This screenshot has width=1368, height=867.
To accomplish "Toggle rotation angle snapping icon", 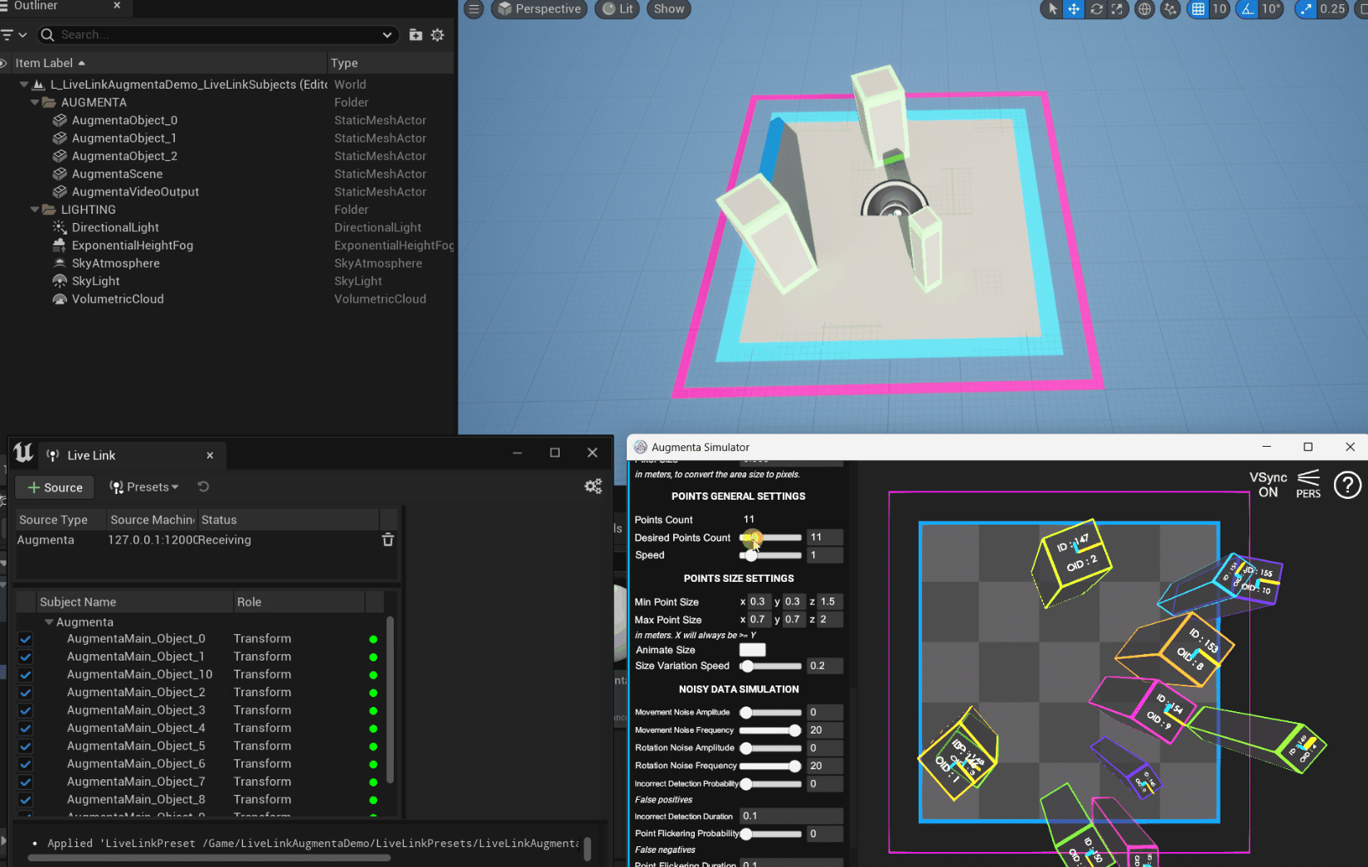I will (x=1247, y=9).
